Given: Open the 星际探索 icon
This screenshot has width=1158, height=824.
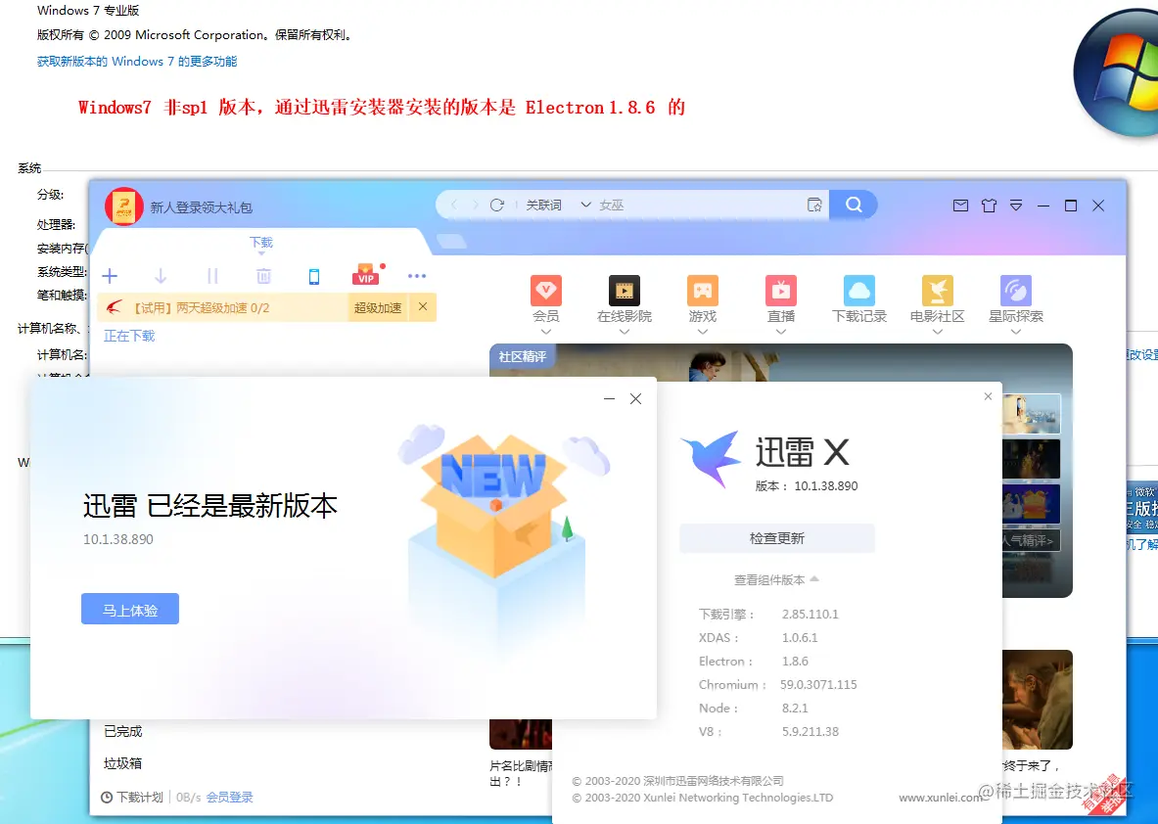Looking at the screenshot, I should click(x=1015, y=291).
